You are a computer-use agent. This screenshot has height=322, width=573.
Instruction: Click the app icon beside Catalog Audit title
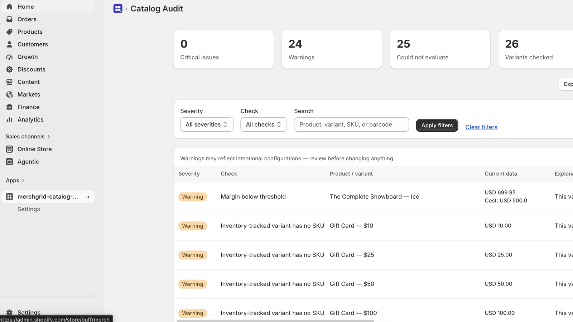click(118, 9)
